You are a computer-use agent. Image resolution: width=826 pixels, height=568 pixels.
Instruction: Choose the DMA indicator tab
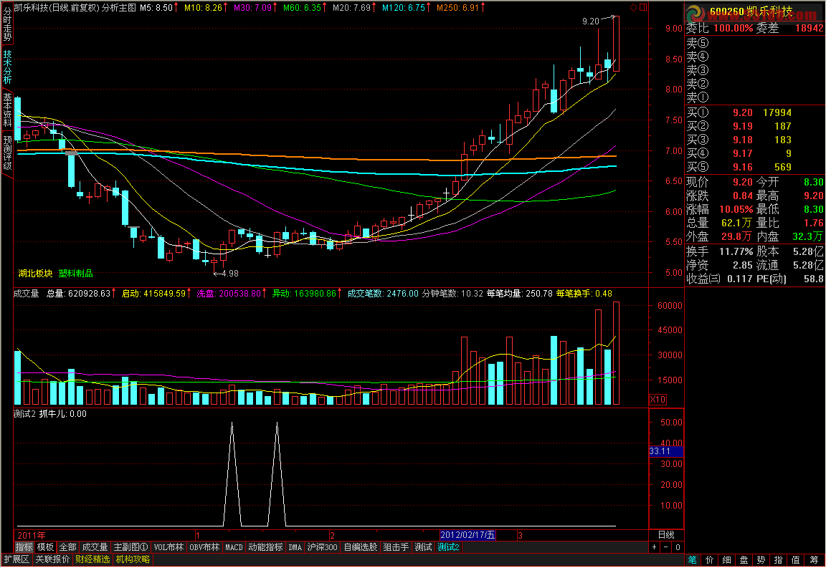click(295, 547)
